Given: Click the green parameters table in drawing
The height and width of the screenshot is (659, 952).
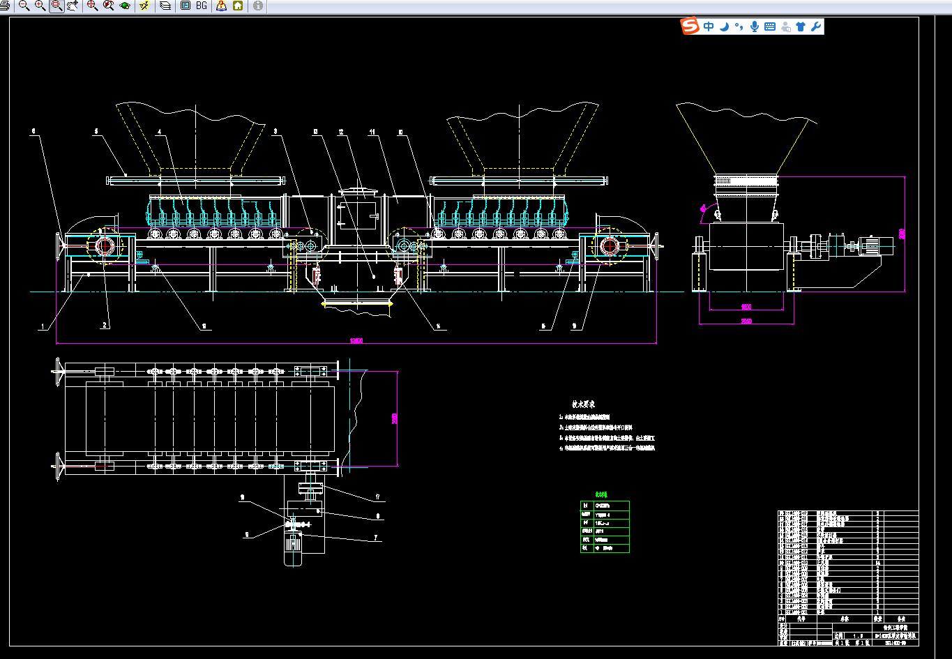Looking at the screenshot, I should 605,527.
